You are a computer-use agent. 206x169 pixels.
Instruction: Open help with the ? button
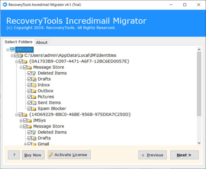(x=14, y=155)
